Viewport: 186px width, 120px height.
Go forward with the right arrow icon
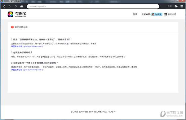(x=10, y=6)
